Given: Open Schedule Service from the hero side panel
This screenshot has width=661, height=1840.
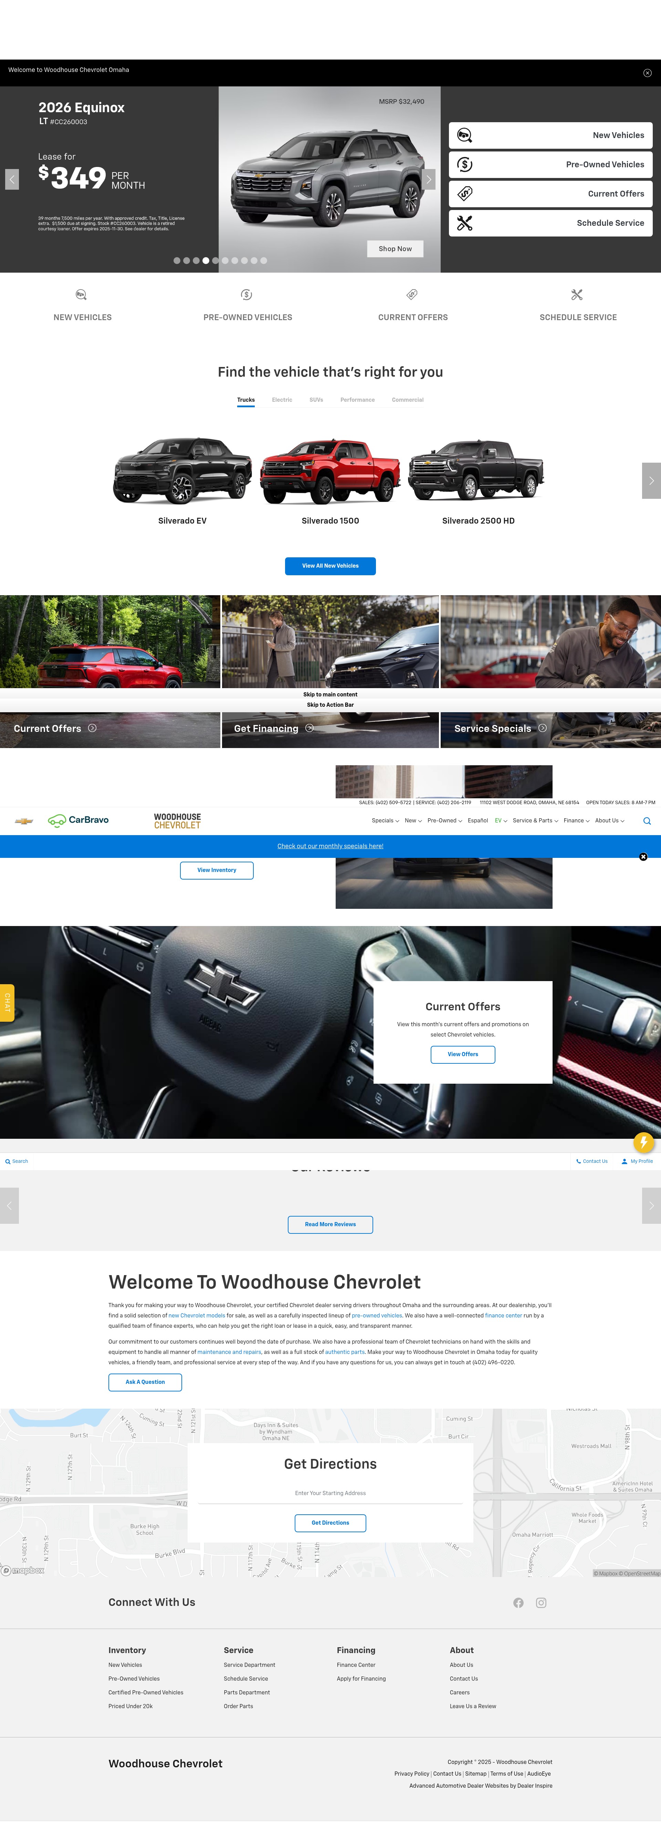Looking at the screenshot, I should pyautogui.click(x=550, y=223).
